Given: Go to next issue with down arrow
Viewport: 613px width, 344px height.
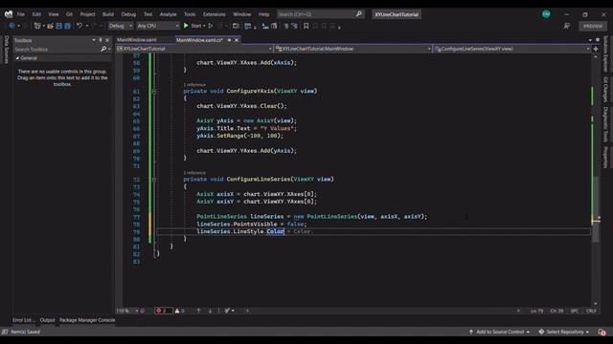Looking at the screenshot, I should click(x=211, y=311).
